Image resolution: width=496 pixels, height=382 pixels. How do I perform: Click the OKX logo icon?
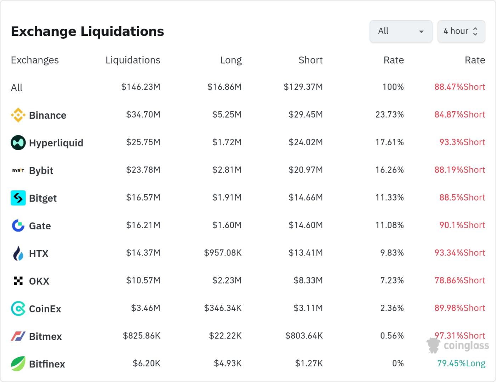pyautogui.click(x=18, y=281)
